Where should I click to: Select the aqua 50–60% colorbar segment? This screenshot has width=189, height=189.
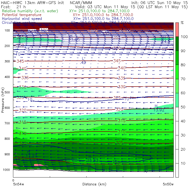pyautogui.click(x=177, y=100)
